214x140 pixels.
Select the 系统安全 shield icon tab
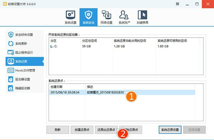(x=88, y=15)
